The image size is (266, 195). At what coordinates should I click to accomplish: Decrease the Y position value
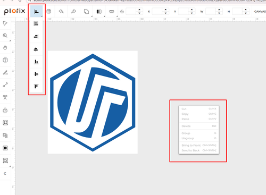click(192, 13)
